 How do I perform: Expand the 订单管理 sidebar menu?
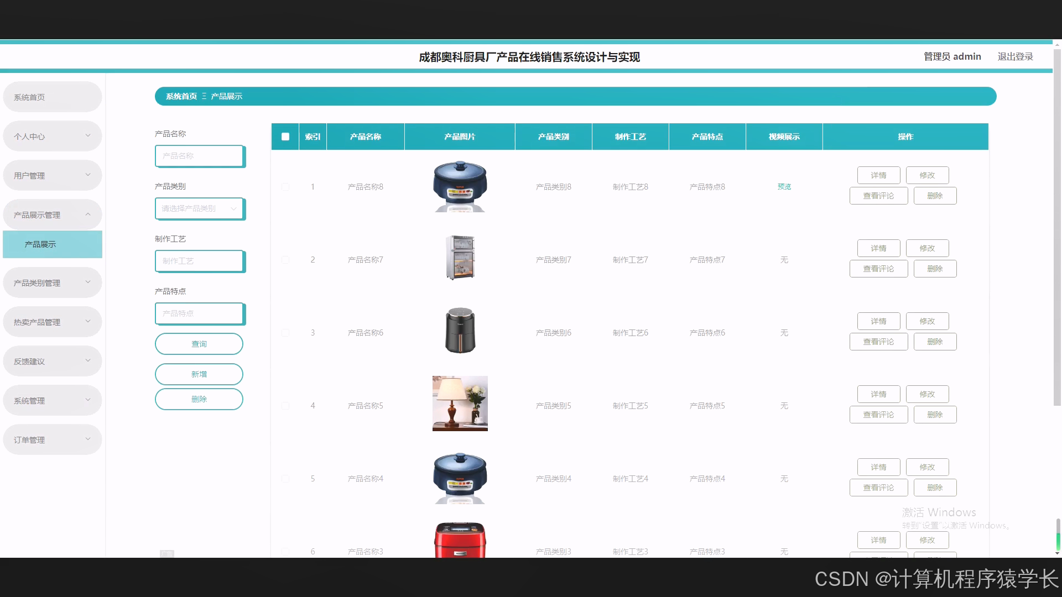(x=52, y=439)
